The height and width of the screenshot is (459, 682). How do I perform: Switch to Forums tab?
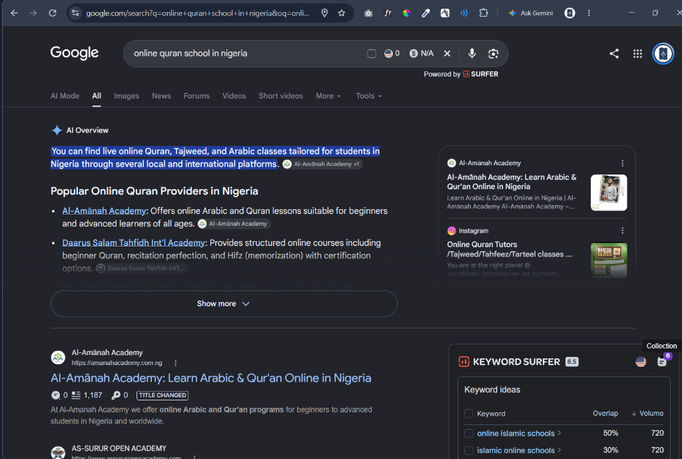click(196, 96)
